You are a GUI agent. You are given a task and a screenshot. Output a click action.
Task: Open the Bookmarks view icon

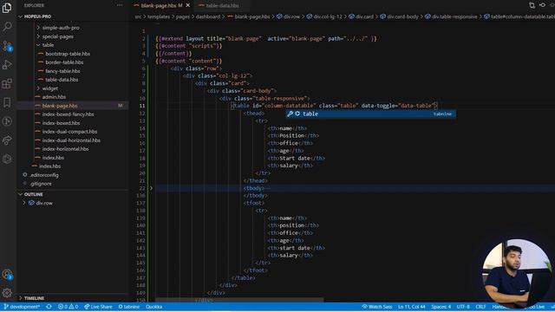pos(7,102)
